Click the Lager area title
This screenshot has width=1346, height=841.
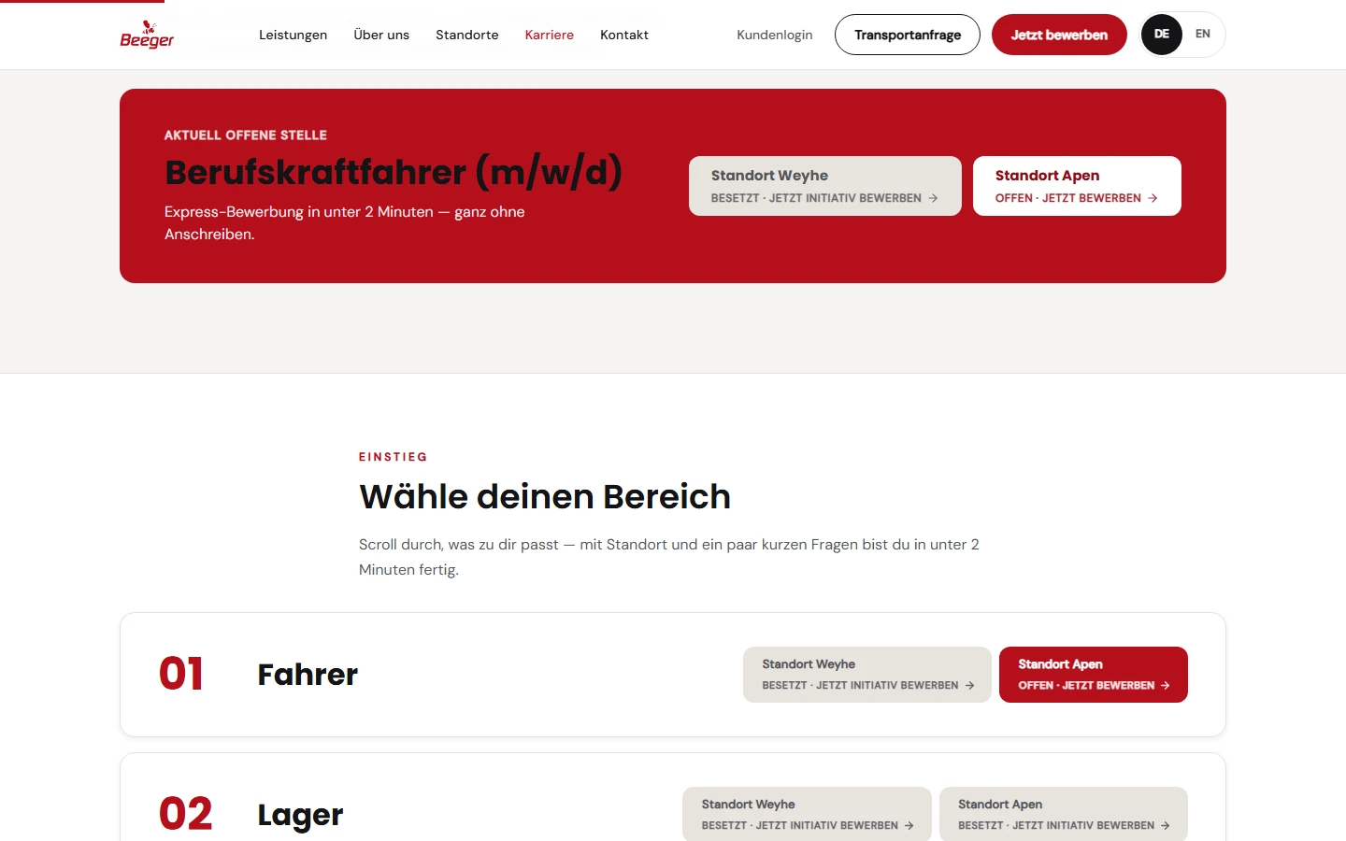[300, 815]
